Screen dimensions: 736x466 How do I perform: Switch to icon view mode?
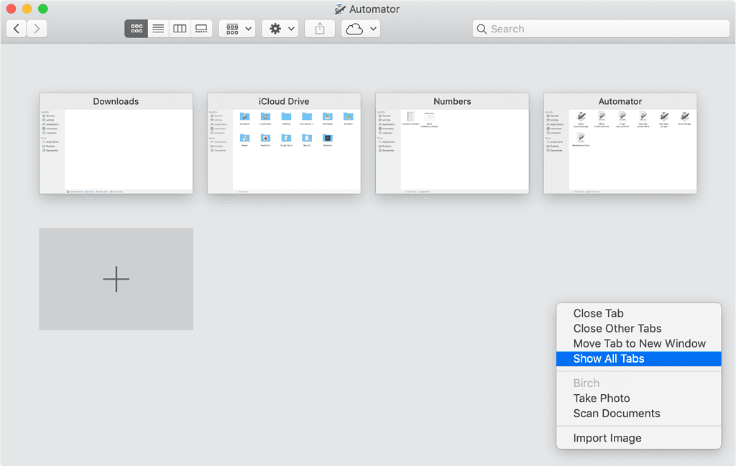[136, 28]
